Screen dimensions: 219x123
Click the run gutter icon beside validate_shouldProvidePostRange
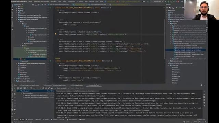50,61
